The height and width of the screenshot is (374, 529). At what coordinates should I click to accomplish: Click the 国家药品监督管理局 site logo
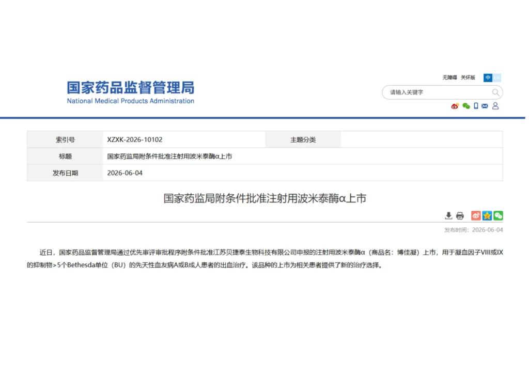click(131, 92)
